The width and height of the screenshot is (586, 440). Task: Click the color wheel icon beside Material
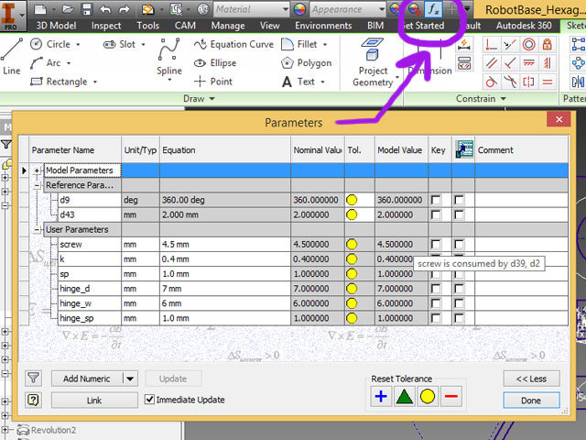tap(299, 9)
